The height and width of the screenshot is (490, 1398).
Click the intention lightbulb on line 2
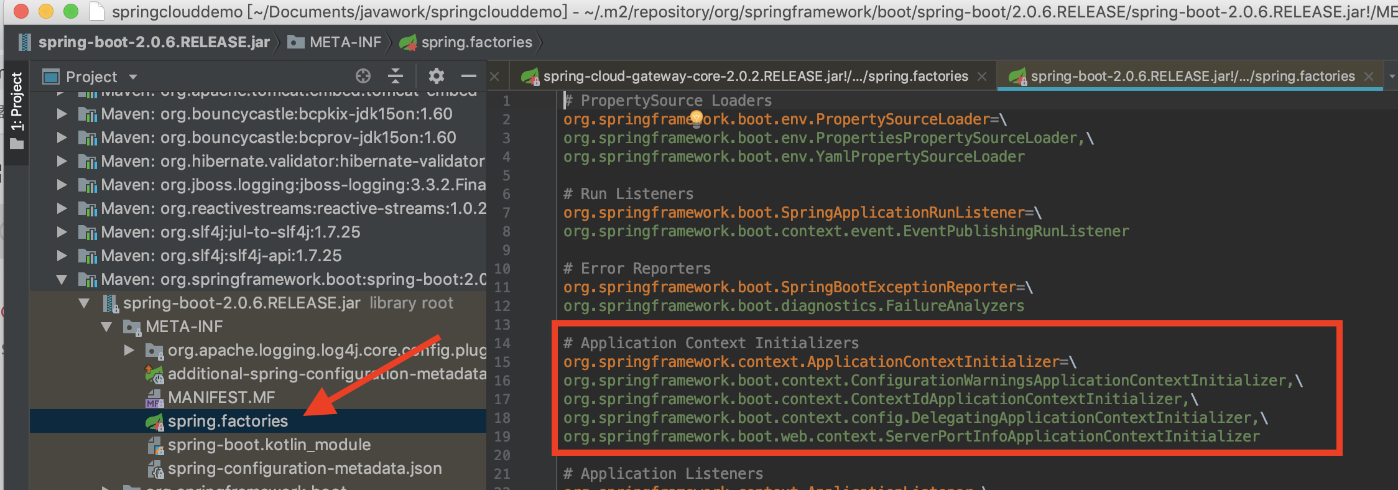[697, 118]
